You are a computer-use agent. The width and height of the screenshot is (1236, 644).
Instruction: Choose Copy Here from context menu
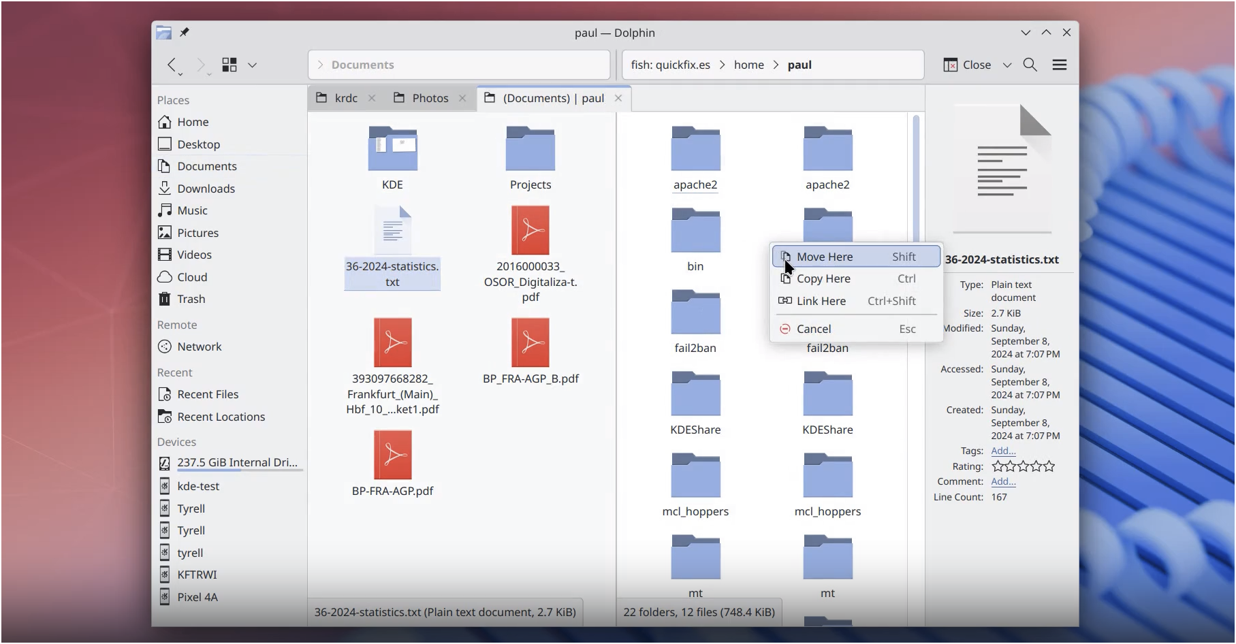tap(856, 278)
